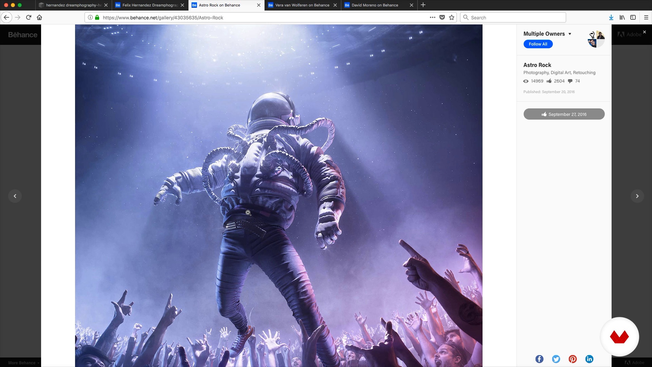Close the Felix Hernandez Dreamphography tab
The height and width of the screenshot is (367, 652).
coord(182,5)
